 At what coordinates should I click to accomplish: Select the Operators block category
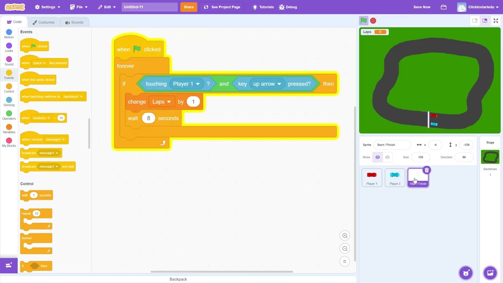coord(9,116)
